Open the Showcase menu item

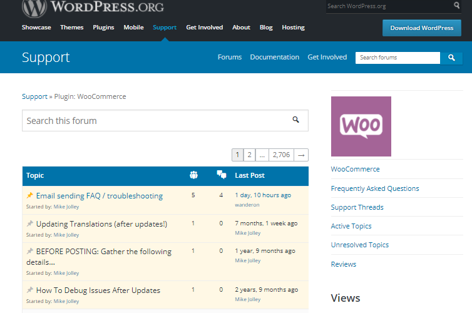36,28
